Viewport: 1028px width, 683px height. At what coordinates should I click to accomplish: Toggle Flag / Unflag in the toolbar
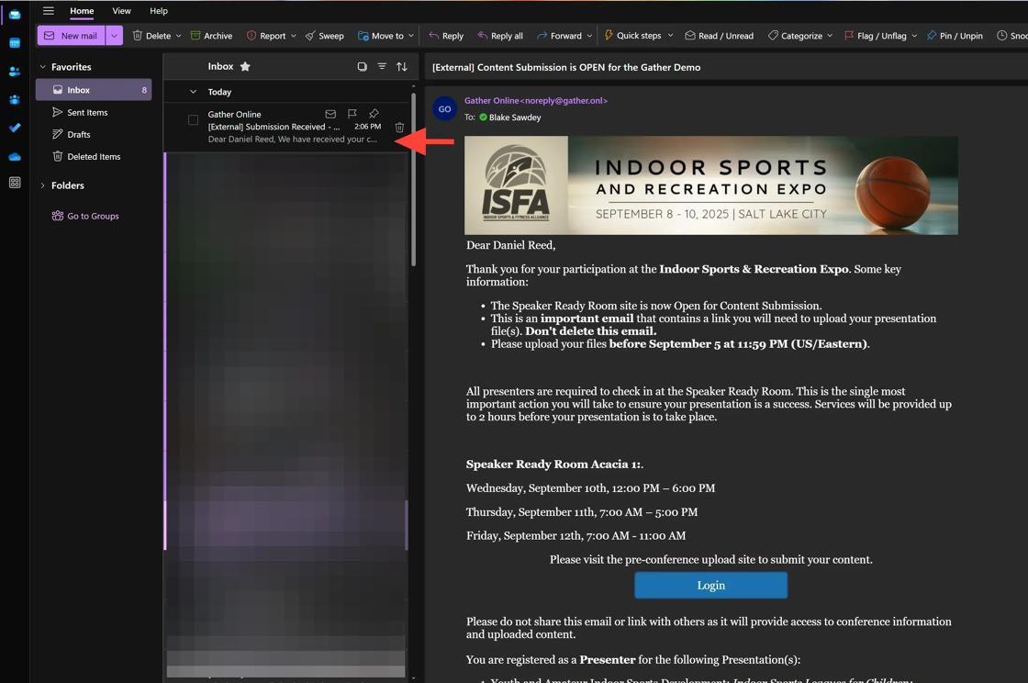[876, 36]
